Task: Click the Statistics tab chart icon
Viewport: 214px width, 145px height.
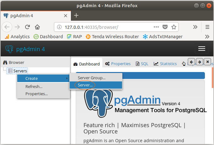Action: (x=156, y=64)
